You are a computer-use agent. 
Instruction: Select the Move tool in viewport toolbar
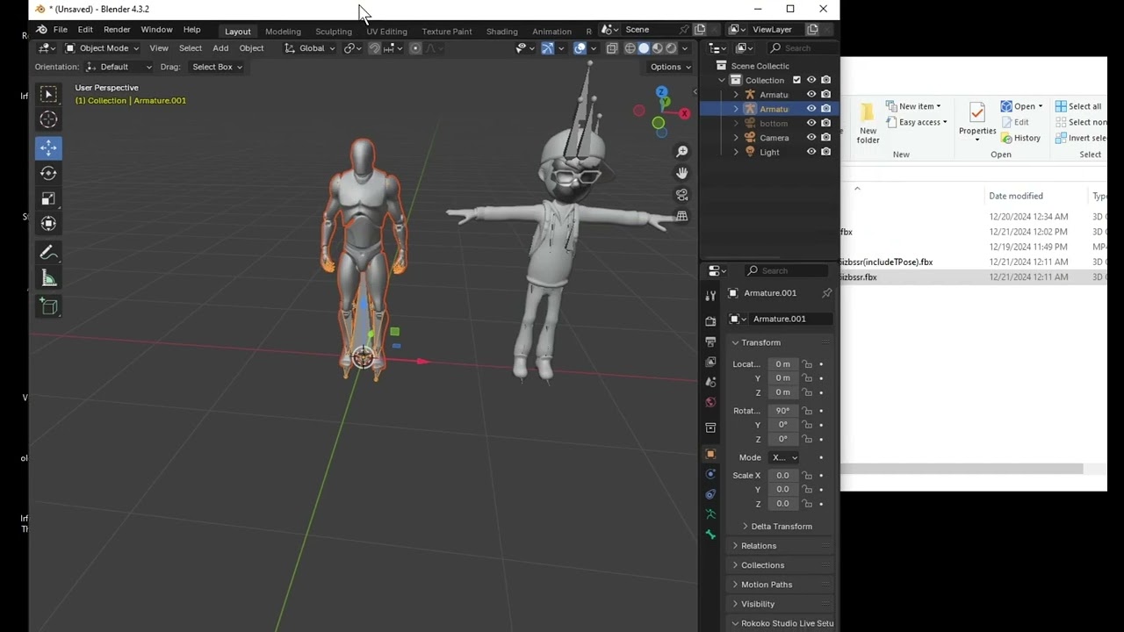[x=48, y=147]
